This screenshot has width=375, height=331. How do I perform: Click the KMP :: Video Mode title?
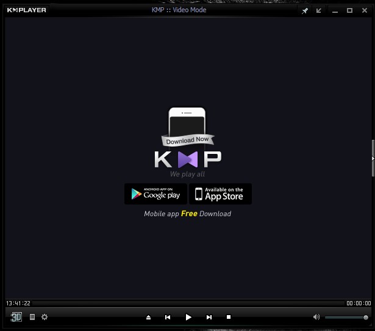coord(179,10)
